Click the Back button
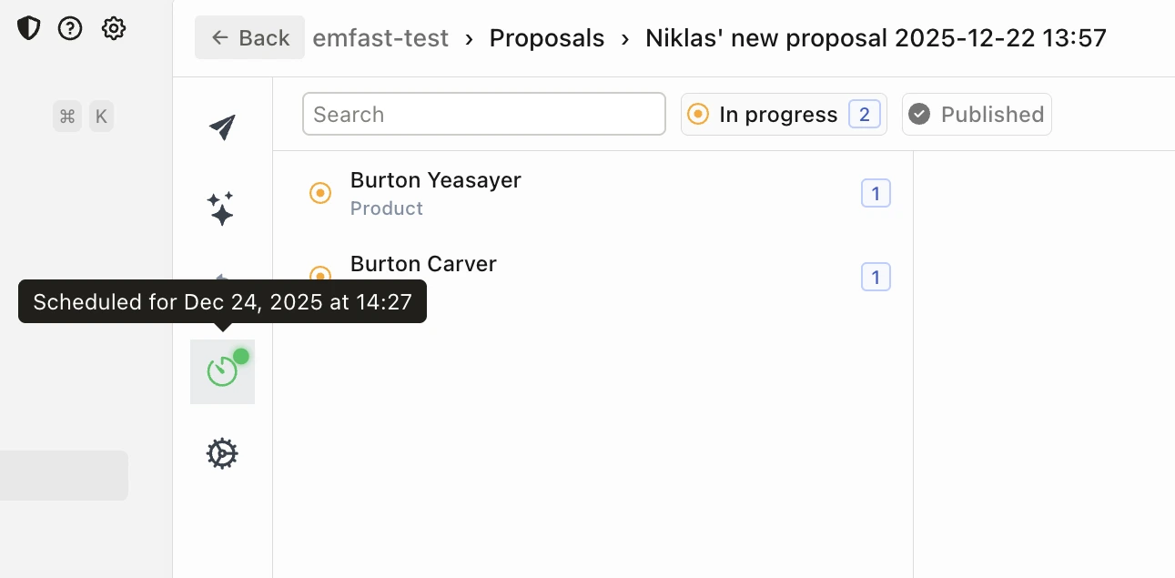The height and width of the screenshot is (578, 1175). [x=249, y=38]
